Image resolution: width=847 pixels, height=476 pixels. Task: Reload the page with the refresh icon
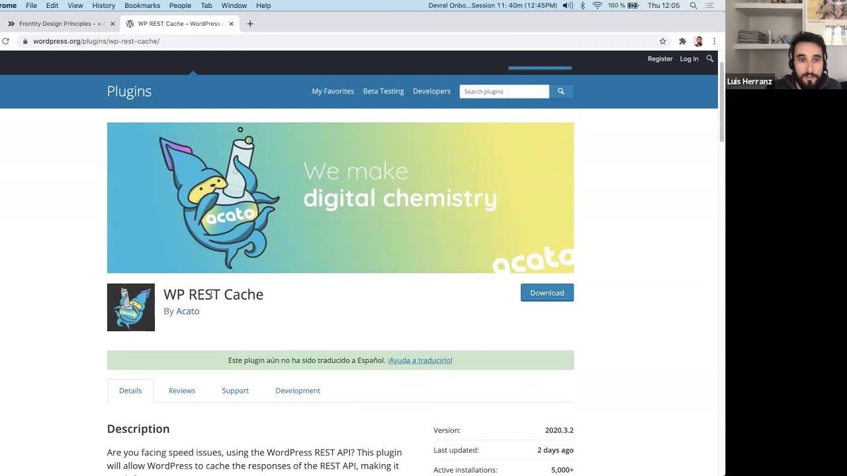coord(5,41)
